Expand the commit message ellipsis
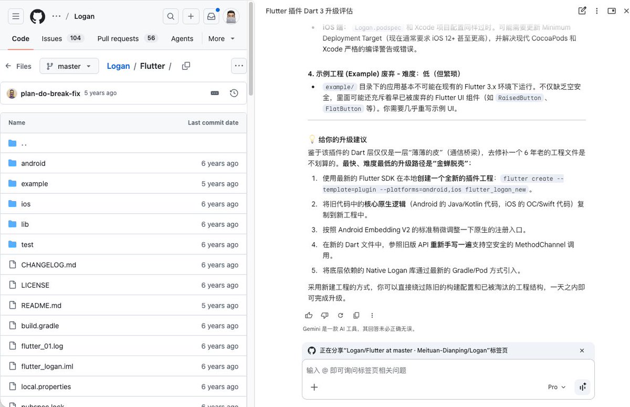630x407 pixels. coord(215,93)
